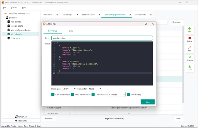Click the records table vertical scrollbar
The image size is (198, 128).
click(x=183, y=65)
